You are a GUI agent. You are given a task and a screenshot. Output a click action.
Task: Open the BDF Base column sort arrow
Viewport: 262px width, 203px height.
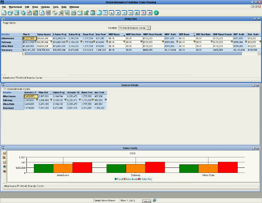[194, 35]
